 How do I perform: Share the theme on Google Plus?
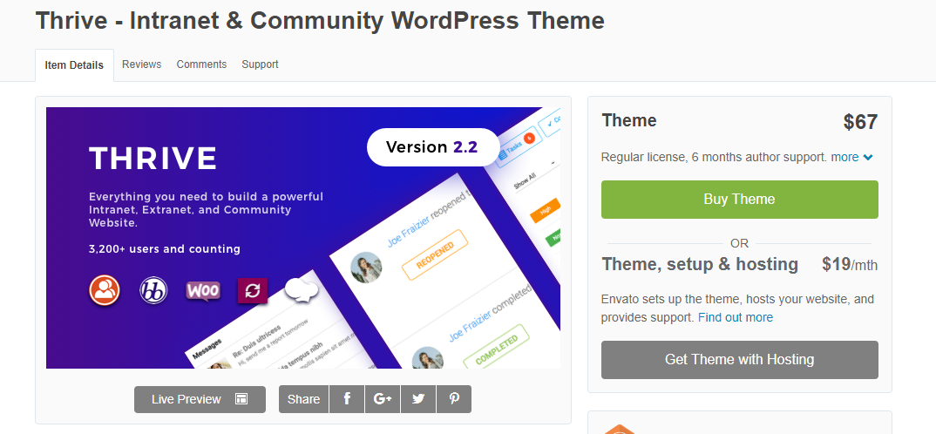[383, 399]
